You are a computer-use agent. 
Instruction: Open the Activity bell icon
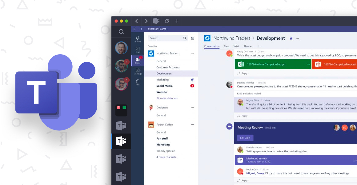click(x=138, y=39)
